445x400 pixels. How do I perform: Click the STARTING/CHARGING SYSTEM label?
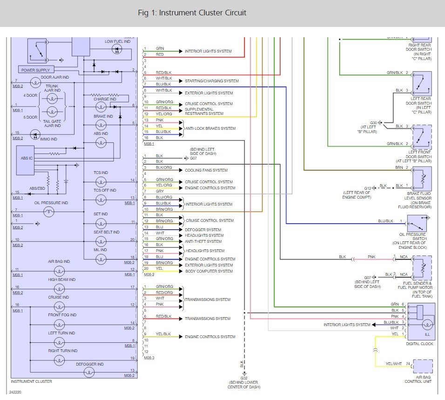pos(212,81)
